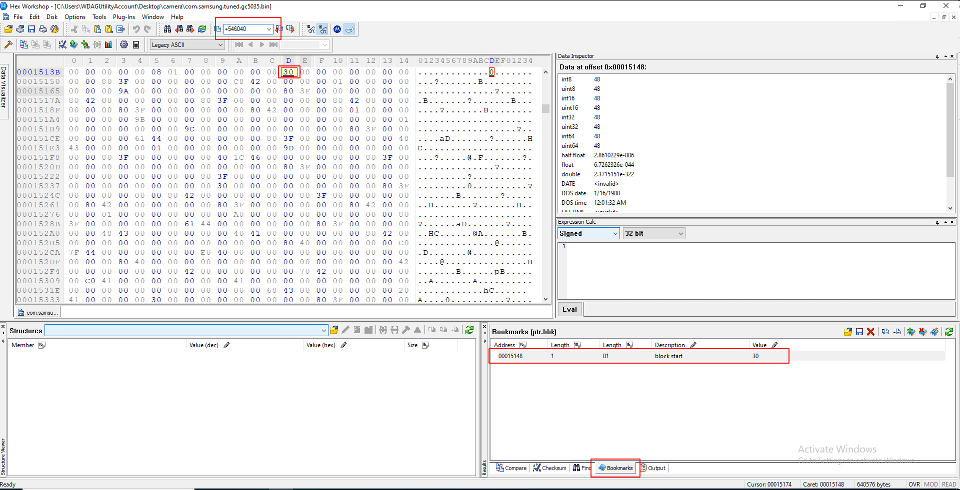This screenshot has height=490, width=960.
Task: Click the hex editor vertical scrollbar thumb
Action: (x=546, y=108)
